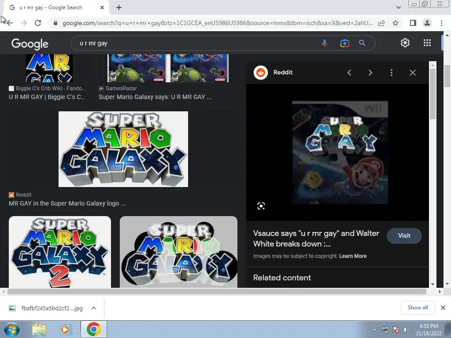Close the image preview panel

[412, 73]
